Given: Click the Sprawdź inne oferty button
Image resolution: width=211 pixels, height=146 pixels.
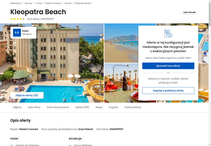Looking at the screenshot, I should [x=168, y=66].
